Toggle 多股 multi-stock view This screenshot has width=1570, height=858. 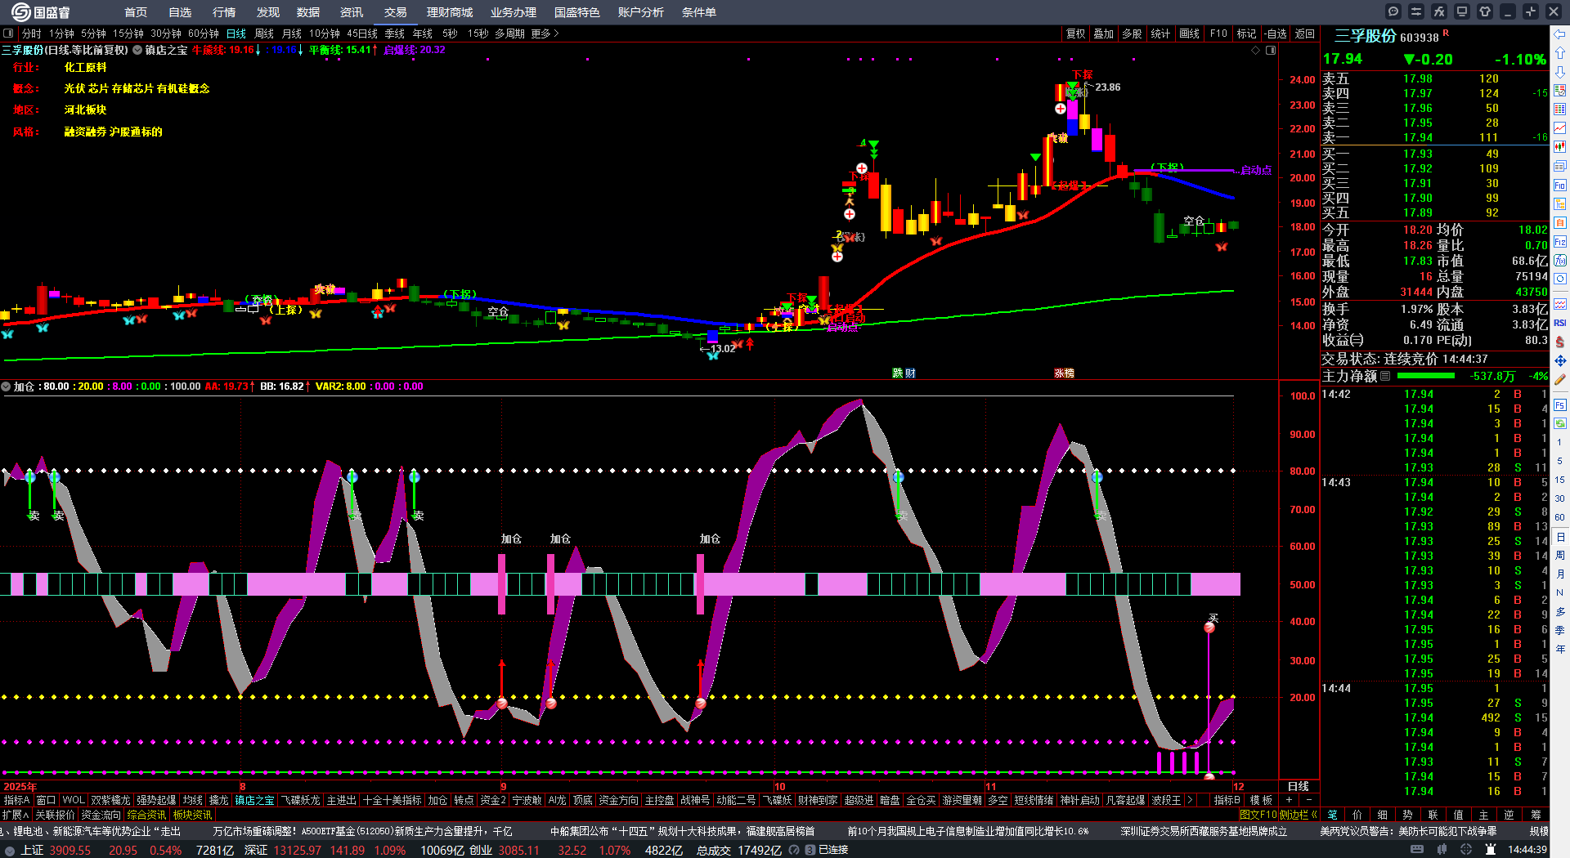tap(1132, 34)
